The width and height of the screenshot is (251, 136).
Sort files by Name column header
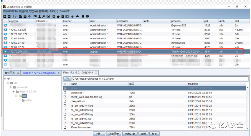coord(99,84)
